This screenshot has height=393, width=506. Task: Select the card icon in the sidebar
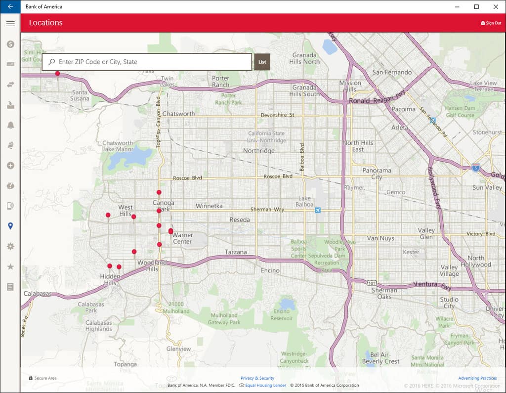[10, 64]
